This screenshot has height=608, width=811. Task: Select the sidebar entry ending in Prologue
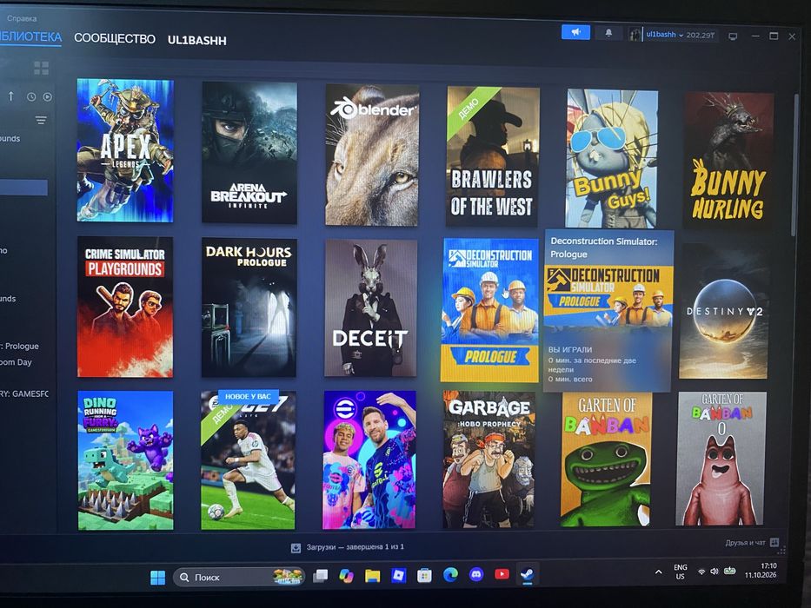21,346
